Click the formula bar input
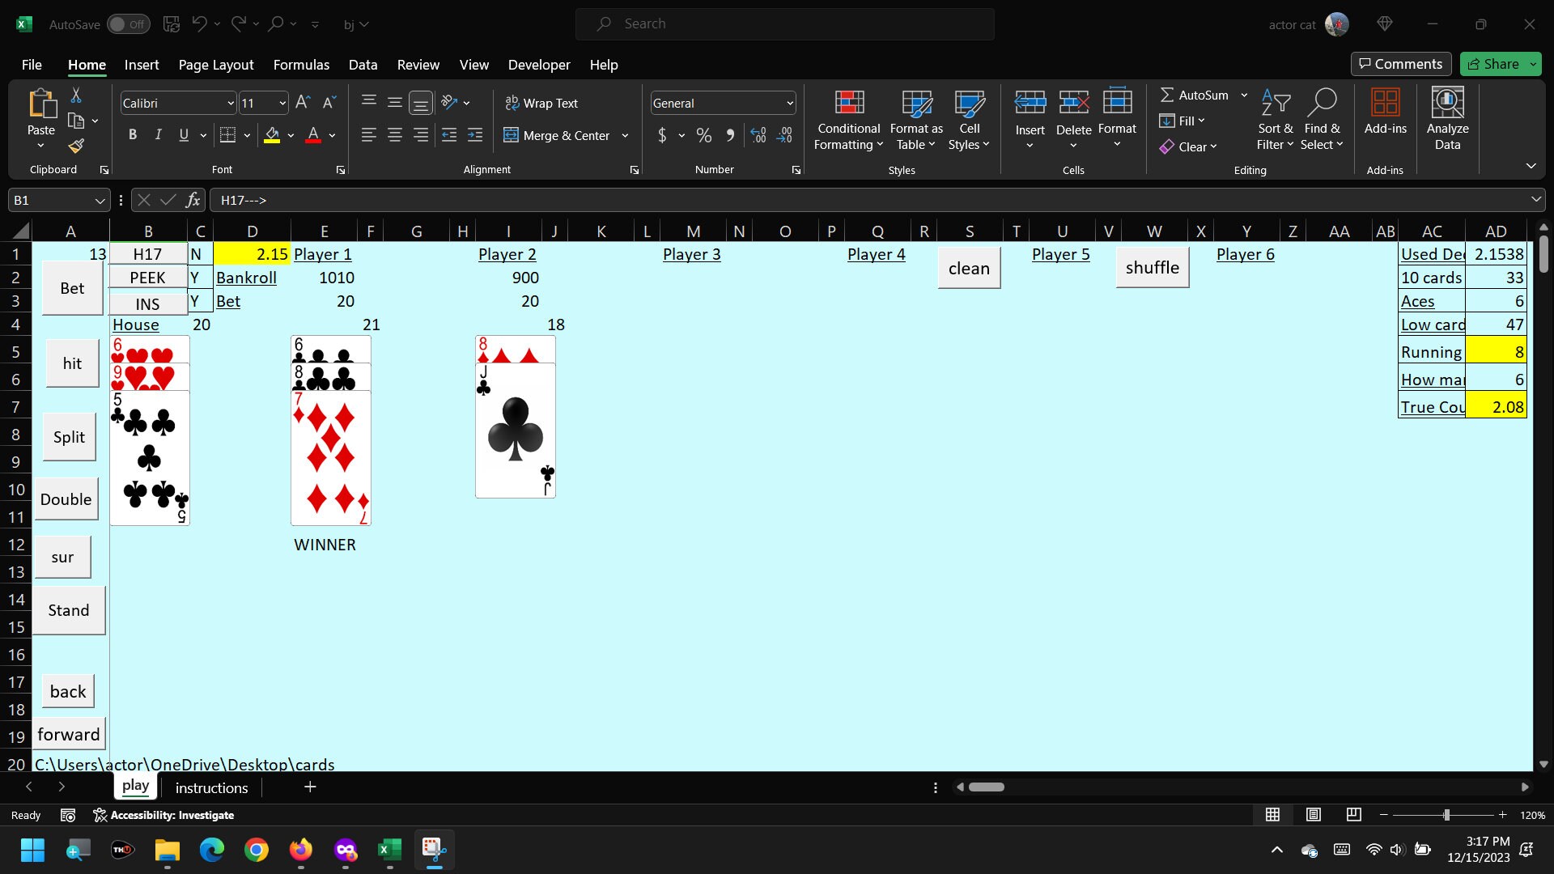This screenshot has width=1554, height=874. 567,200
